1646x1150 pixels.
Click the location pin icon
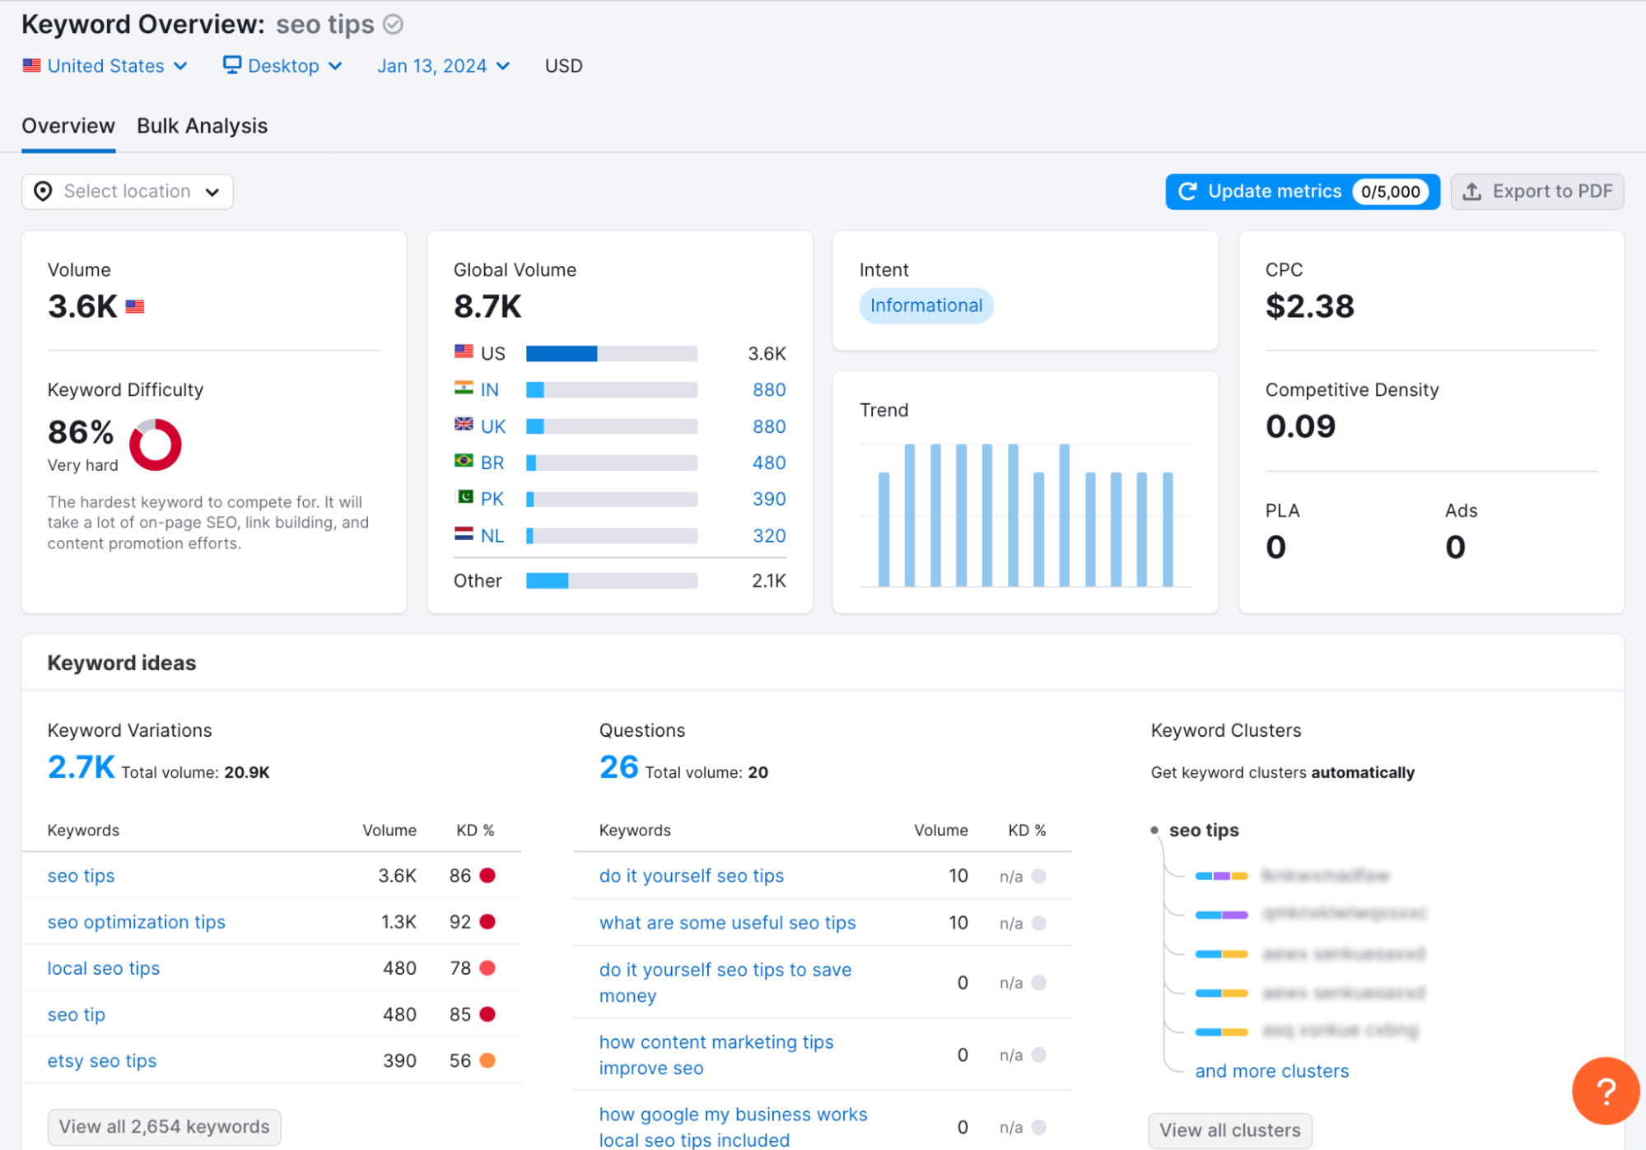[45, 190]
